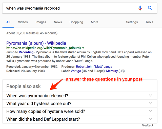Switch to the Images tab
Image resolution: width=162 pixels, height=129 pixels.
[41, 22]
